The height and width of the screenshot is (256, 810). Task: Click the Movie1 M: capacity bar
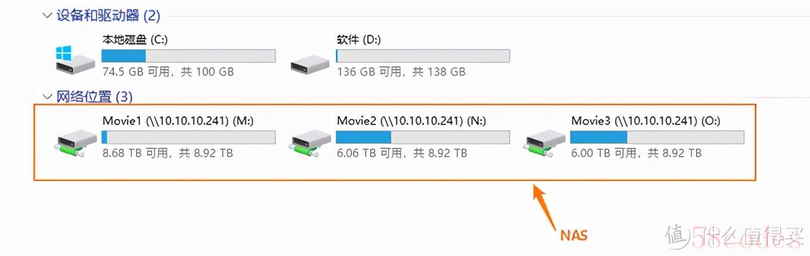(x=188, y=138)
